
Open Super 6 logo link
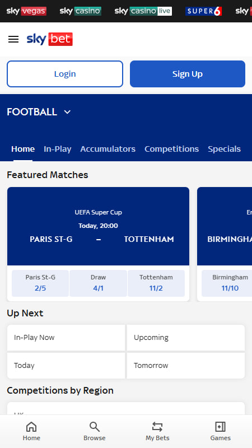(203, 11)
